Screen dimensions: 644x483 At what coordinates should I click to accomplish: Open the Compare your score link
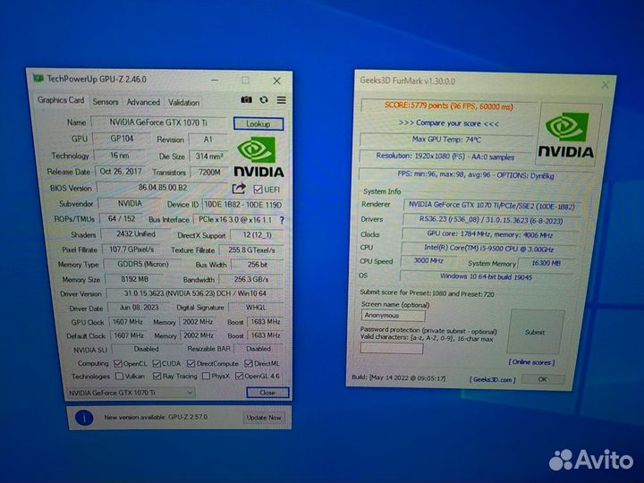coord(449,123)
